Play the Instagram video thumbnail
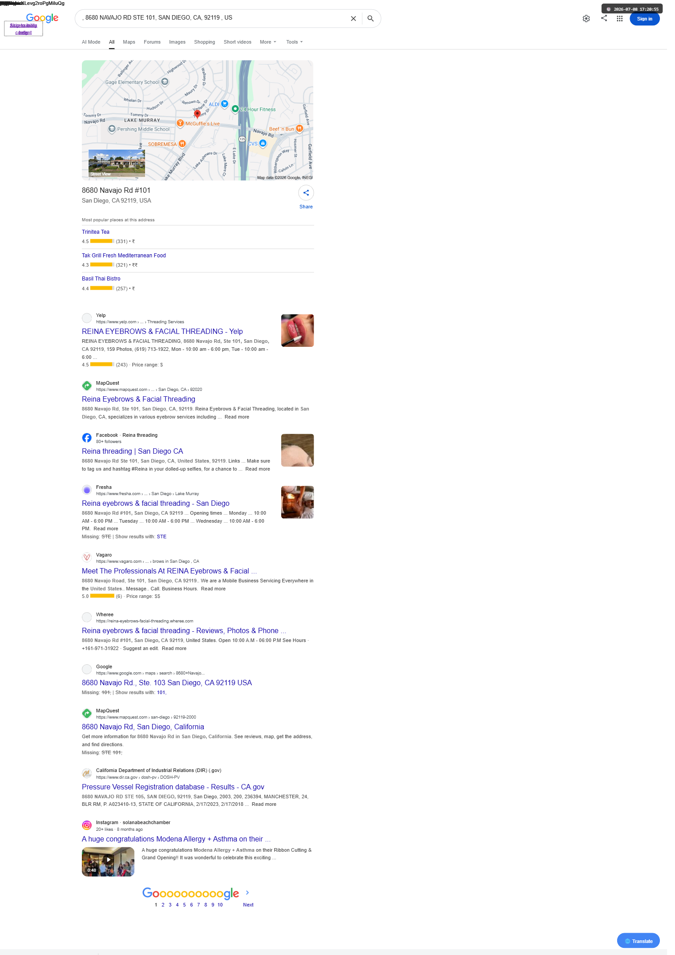This screenshot has width=675, height=955. pos(108,862)
